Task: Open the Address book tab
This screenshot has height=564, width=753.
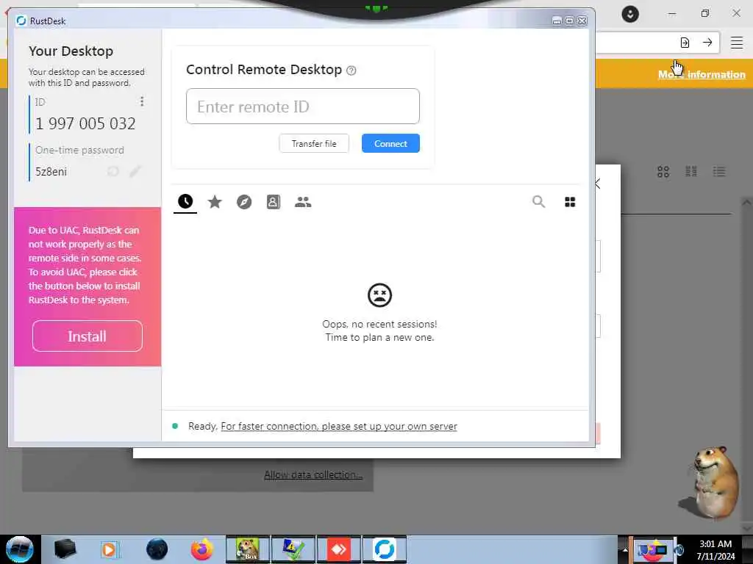Action: 274,202
